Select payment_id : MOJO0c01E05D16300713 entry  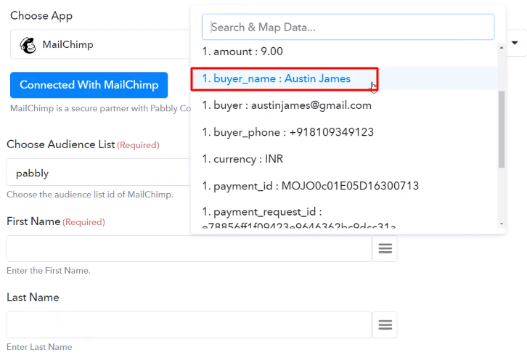344,186
